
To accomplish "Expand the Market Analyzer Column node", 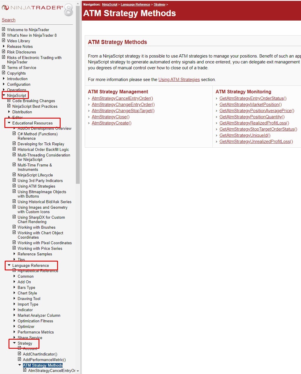I will click(14, 315).
